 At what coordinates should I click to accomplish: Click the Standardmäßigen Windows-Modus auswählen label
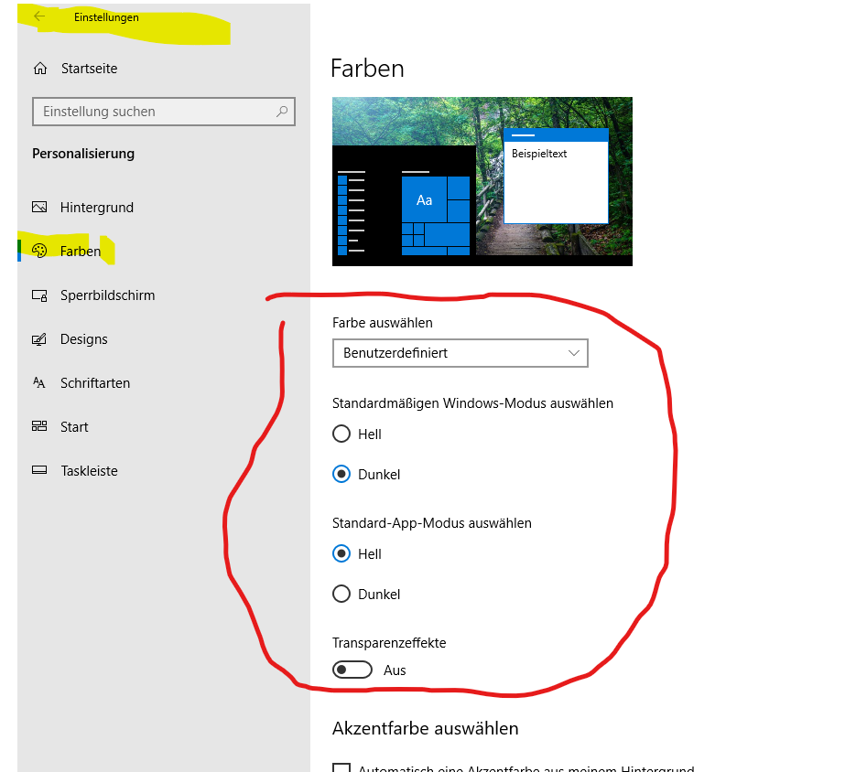tap(472, 403)
